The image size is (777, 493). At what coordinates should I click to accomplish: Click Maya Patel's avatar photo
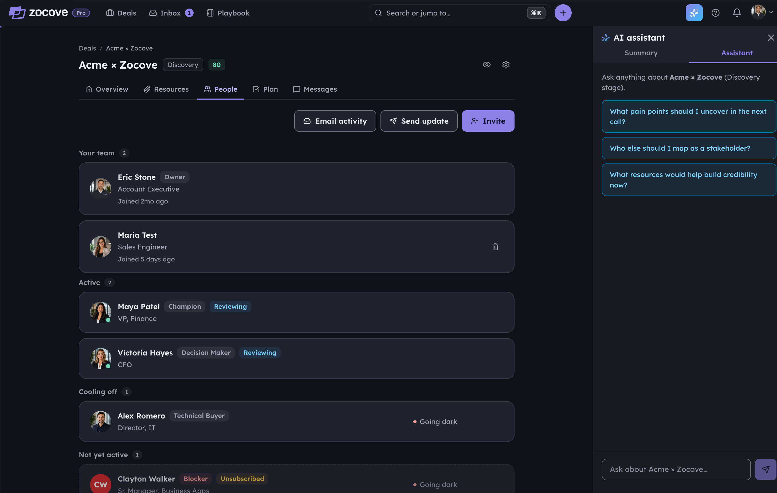point(101,312)
